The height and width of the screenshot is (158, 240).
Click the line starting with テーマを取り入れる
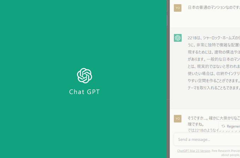point(214,88)
